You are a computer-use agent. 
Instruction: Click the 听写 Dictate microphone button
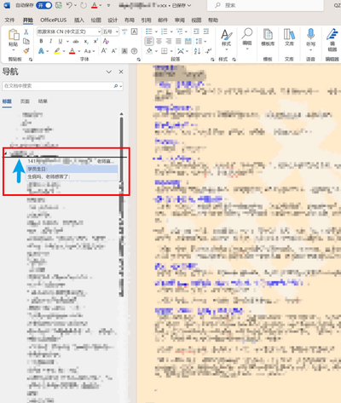point(310,39)
